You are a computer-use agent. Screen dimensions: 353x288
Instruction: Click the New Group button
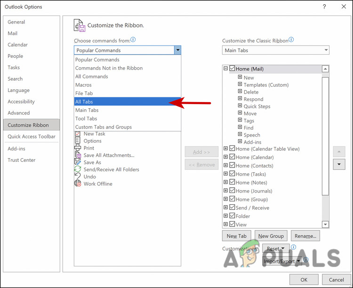tap(271, 236)
